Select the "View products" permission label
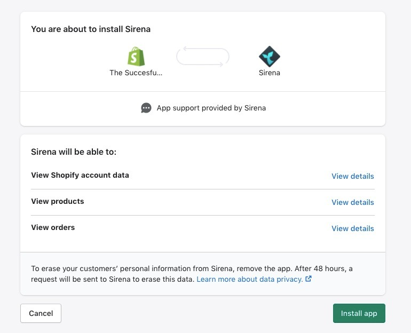 pyautogui.click(x=58, y=201)
